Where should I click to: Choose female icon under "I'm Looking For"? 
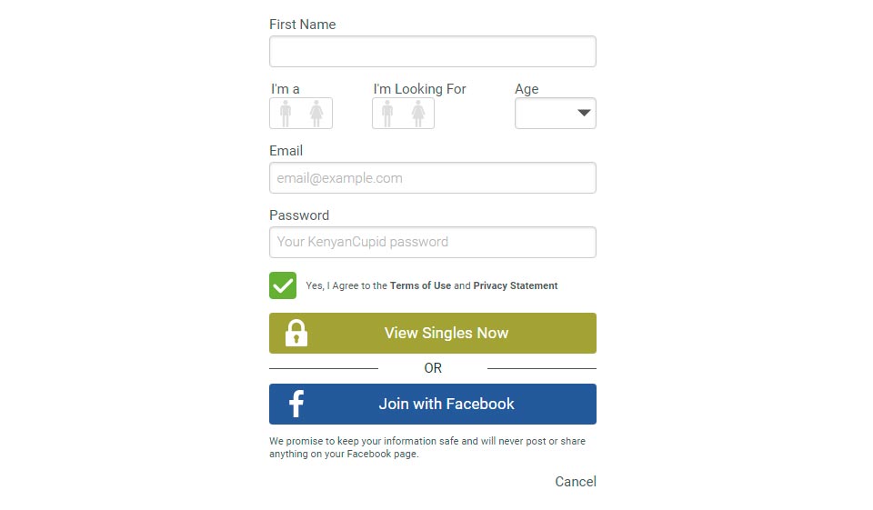(418, 114)
